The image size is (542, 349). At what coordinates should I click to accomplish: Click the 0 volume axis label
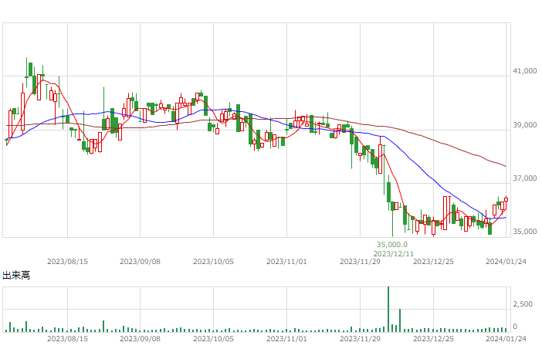tap(515, 327)
